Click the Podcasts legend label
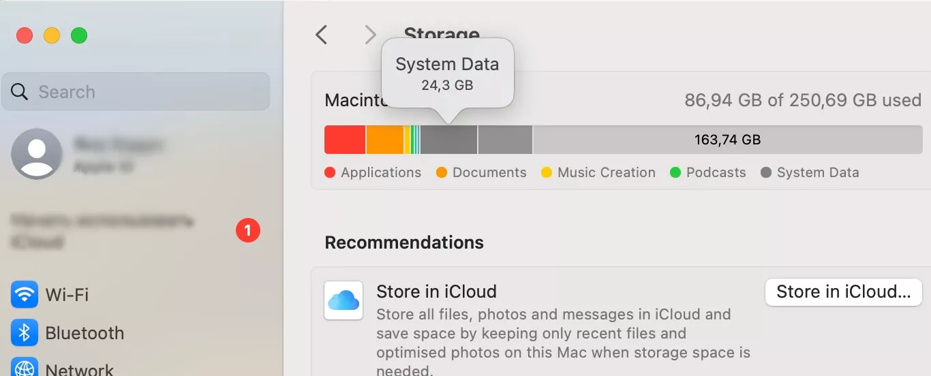Viewport: 931px width, 376px height. tap(716, 173)
